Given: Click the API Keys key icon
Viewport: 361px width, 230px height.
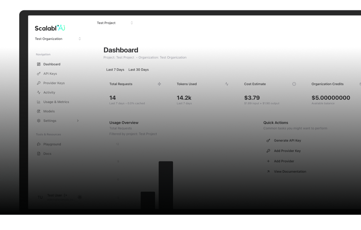Looking at the screenshot, I should click(x=39, y=74).
